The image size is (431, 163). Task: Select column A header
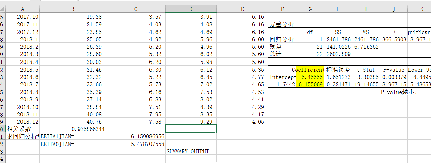pos(23,9)
